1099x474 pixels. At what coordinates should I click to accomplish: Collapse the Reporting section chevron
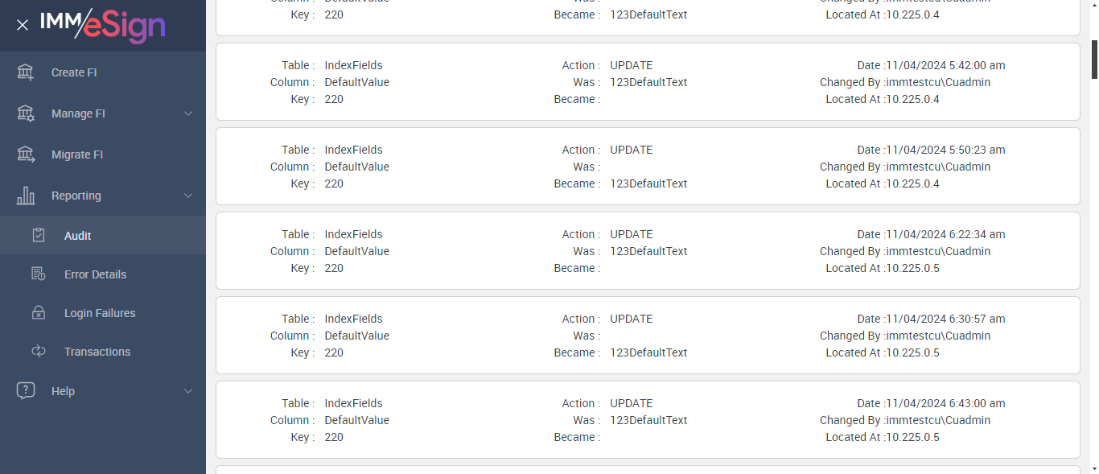[x=188, y=196]
